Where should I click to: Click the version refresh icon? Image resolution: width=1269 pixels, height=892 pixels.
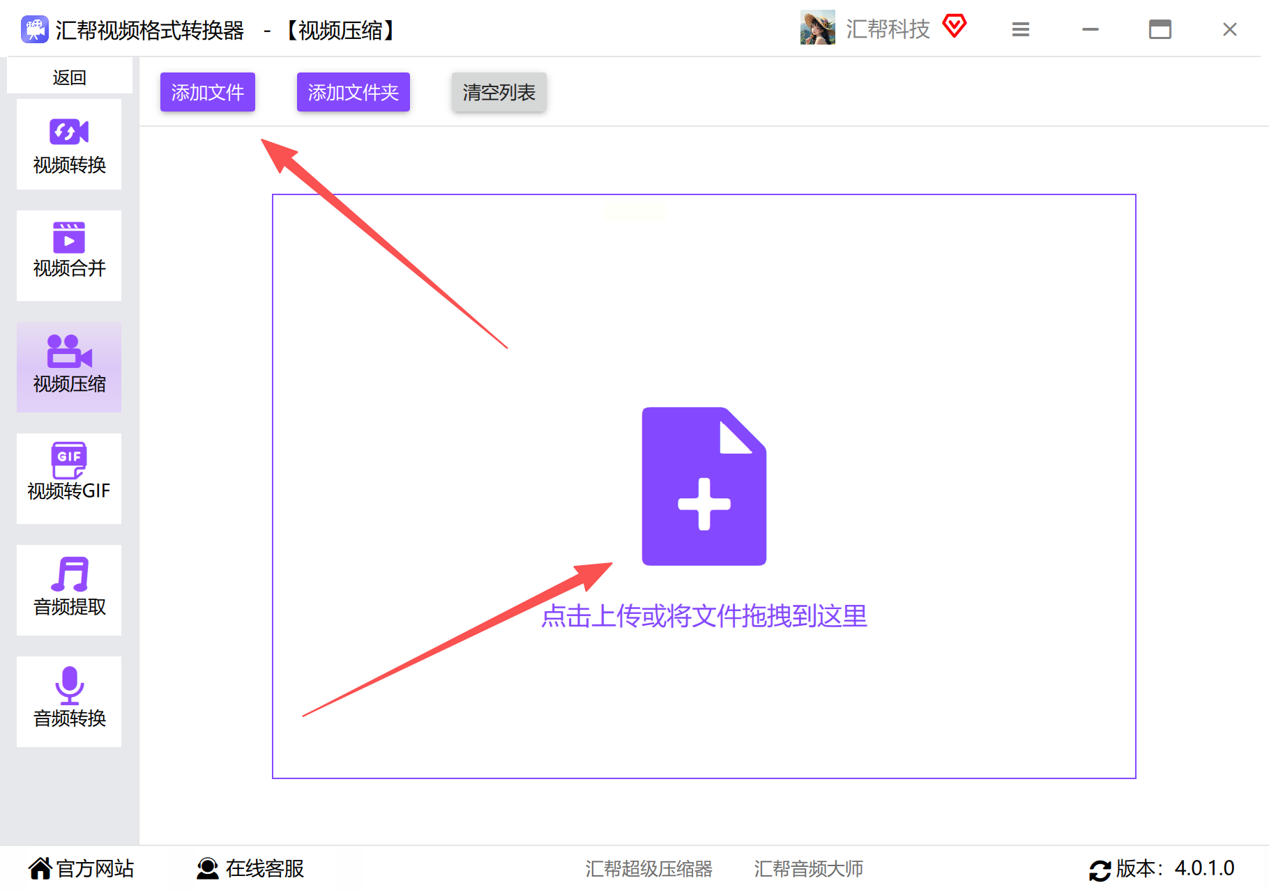click(x=1100, y=870)
